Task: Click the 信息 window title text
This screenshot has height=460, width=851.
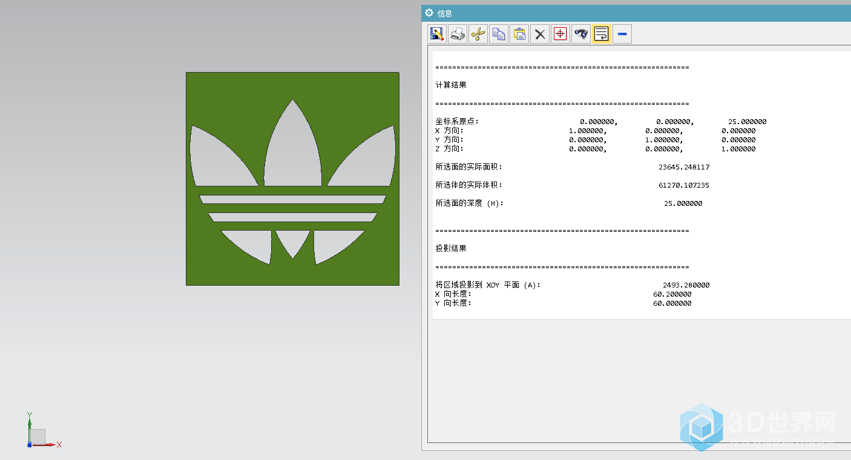Action: point(445,13)
